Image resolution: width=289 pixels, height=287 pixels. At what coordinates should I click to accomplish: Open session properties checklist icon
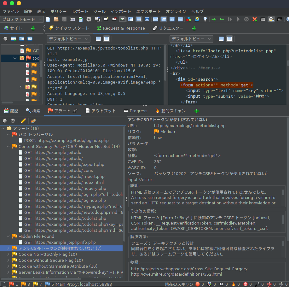tap(81, 19)
